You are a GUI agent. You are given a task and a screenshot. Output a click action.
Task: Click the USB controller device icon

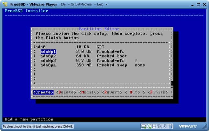click(170, 126)
